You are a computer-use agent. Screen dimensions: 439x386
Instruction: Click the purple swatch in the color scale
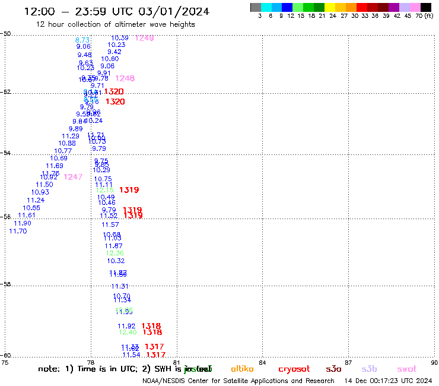pos(394,7)
